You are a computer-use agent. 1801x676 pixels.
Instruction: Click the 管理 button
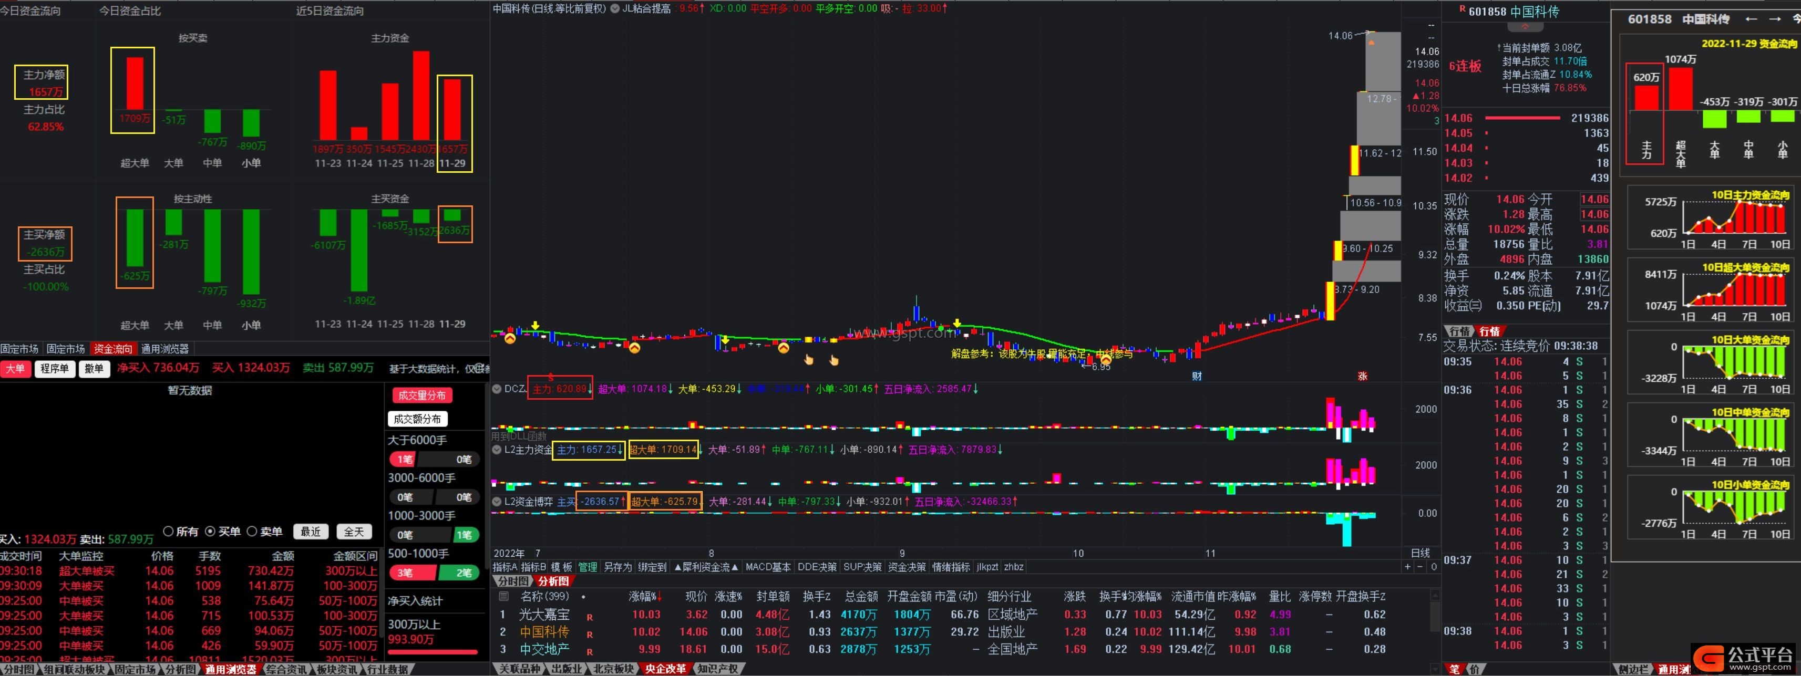coord(588,567)
